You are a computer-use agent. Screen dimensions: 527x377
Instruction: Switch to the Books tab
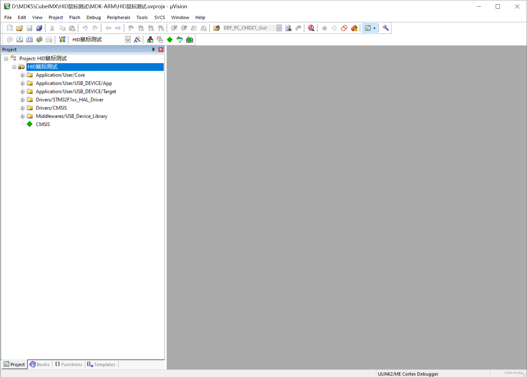pyautogui.click(x=40, y=364)
